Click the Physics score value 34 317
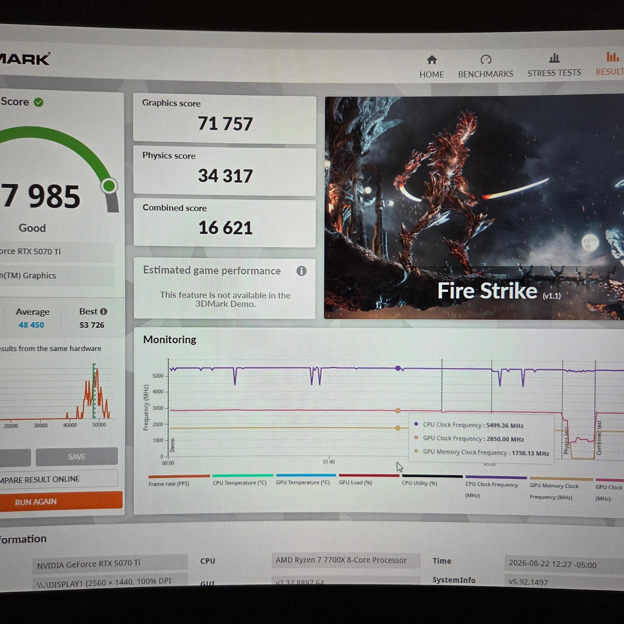This screenshot has height=624, width=624. (225, 176)
